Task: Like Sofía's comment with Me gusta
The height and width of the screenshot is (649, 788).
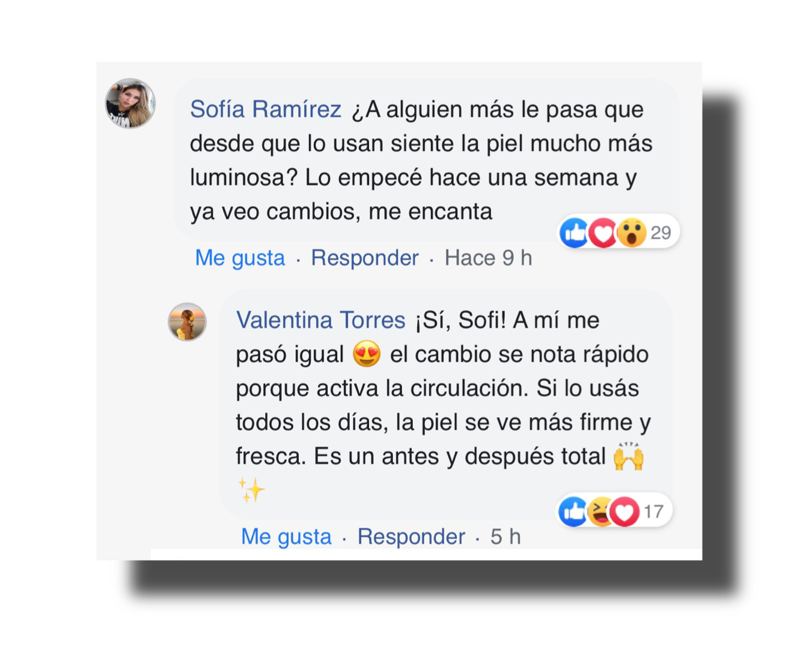Action: [240, 258]
